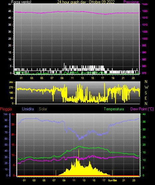Viewport: 155px width, 185px height.
Task: Click the W compass direction letter
Action: pos(146,87)
